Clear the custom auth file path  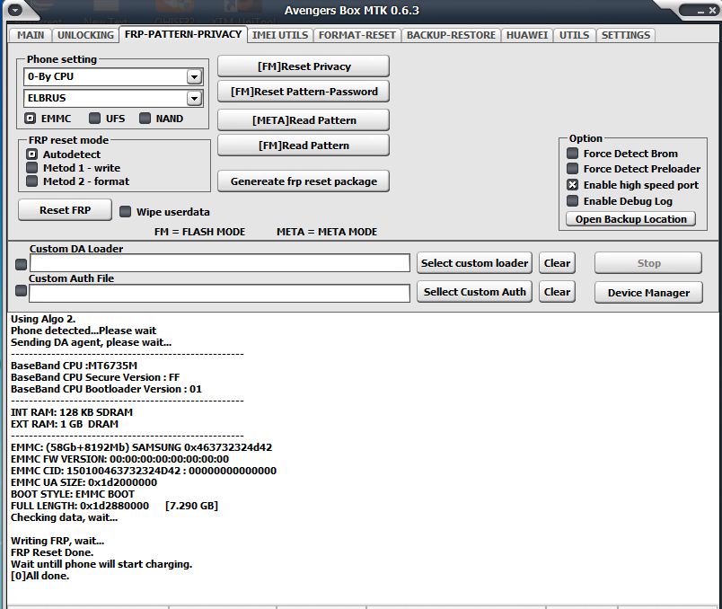click(x=557, y=292)
